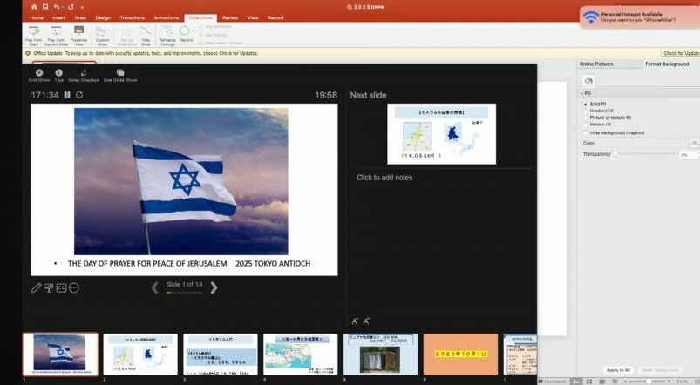This screenshot has width=700, height=385.
Task: Click the End Show icon
Action: [38, 73]
